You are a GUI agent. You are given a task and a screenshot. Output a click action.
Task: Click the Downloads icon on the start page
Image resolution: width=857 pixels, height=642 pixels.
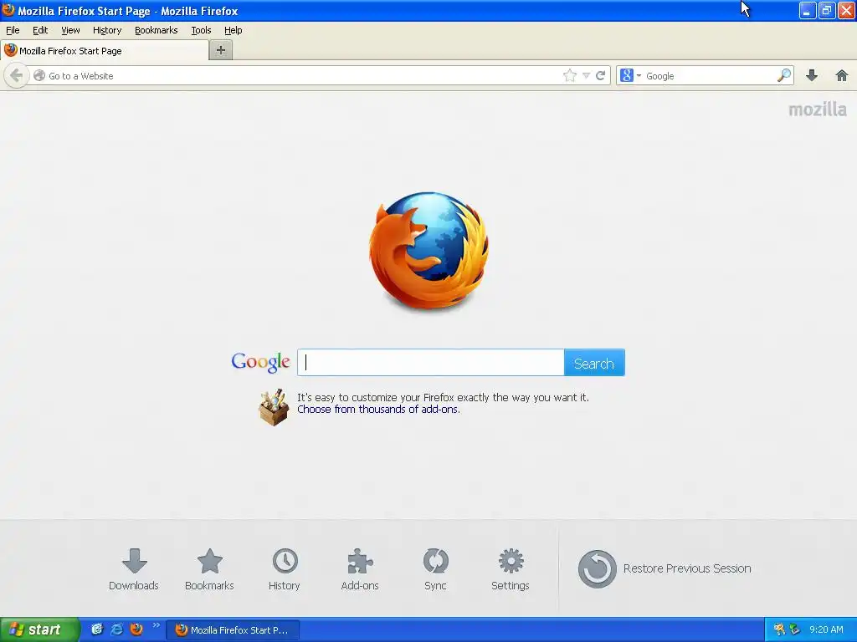click(135, 561)
